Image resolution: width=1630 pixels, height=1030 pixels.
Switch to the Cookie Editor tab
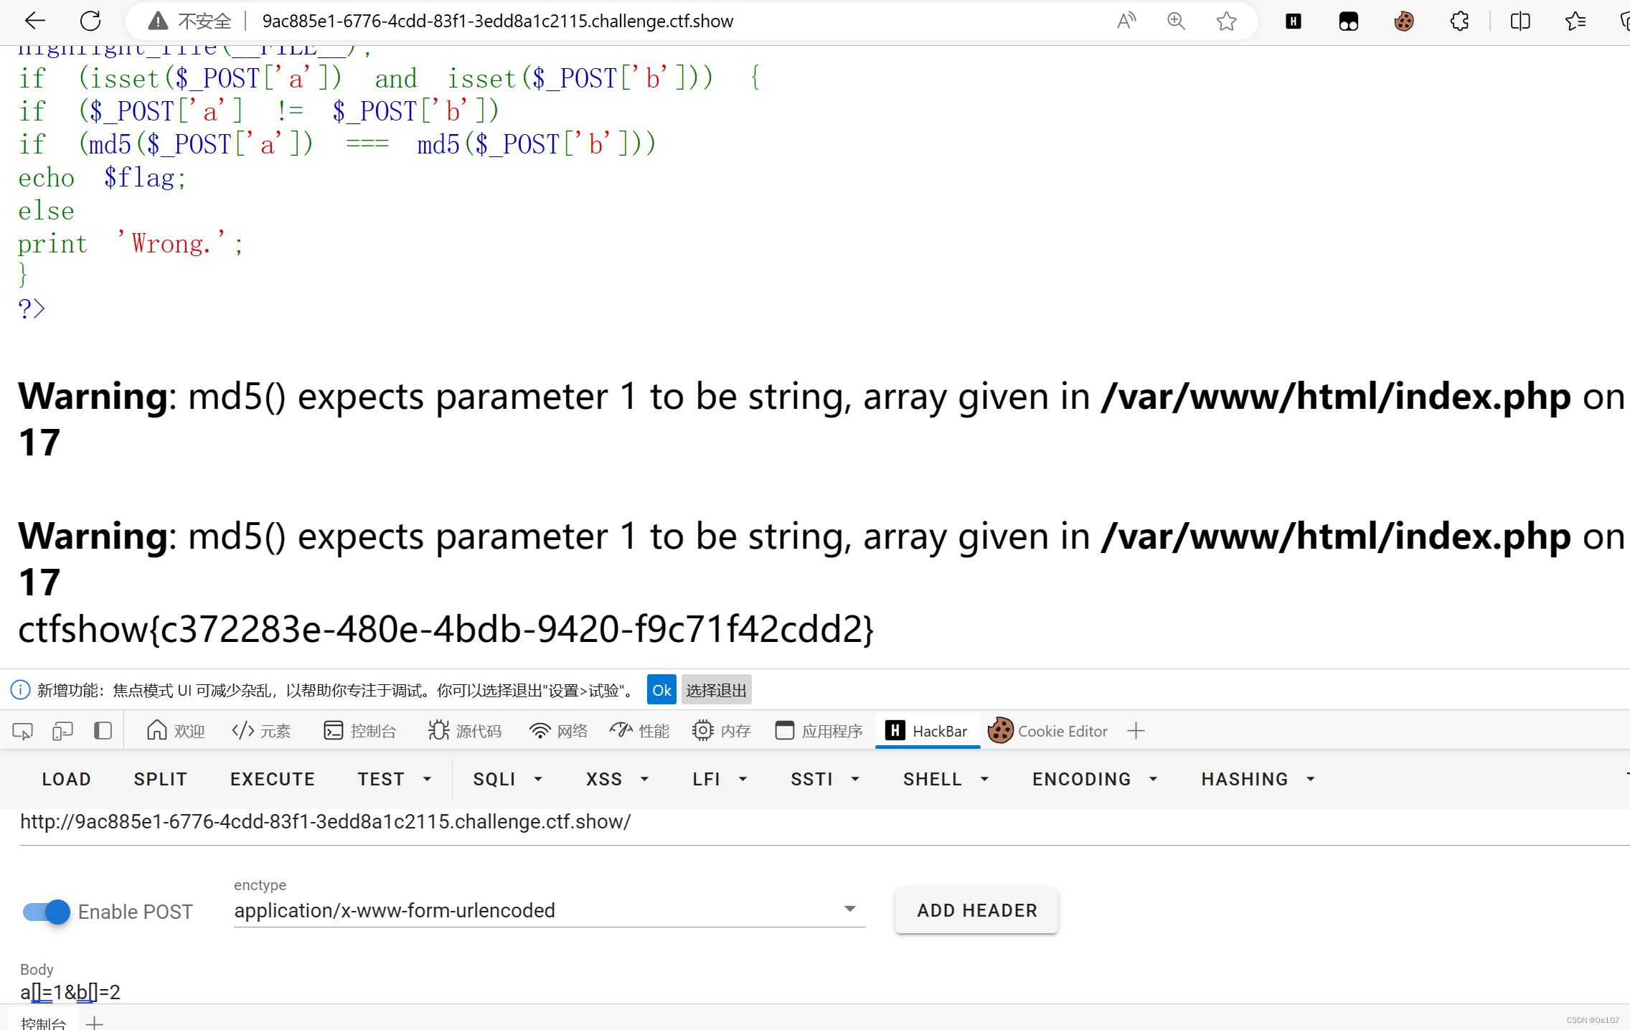tap(1048, 731)
